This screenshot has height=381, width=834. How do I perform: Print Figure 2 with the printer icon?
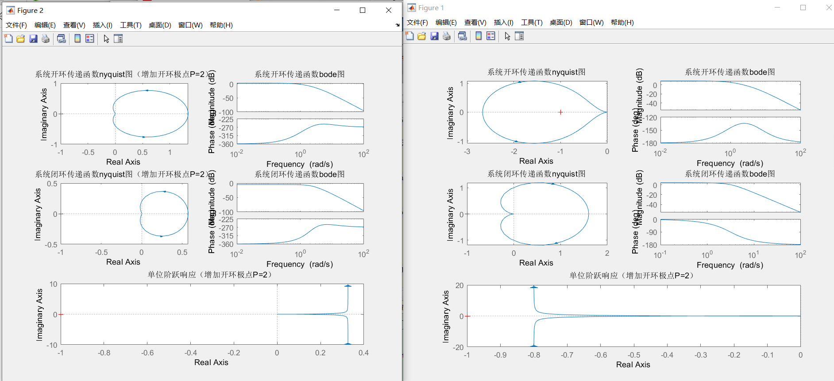coord(46,38)
